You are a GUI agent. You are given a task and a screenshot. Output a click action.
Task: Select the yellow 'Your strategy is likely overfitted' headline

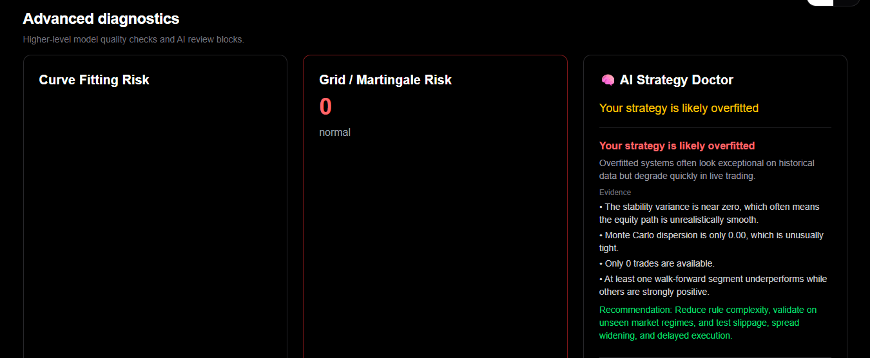pyautogui.click(x=679, y=108)
